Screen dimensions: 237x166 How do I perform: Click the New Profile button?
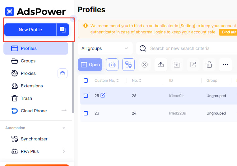pyautogui.click(x=30, y=30)
